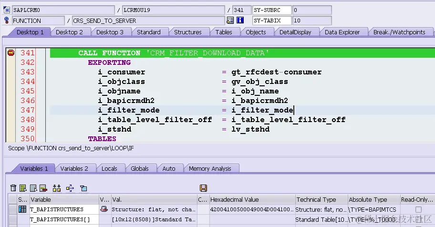
Task: Select the Variables 1 tab
Action: tap(34, 168)
